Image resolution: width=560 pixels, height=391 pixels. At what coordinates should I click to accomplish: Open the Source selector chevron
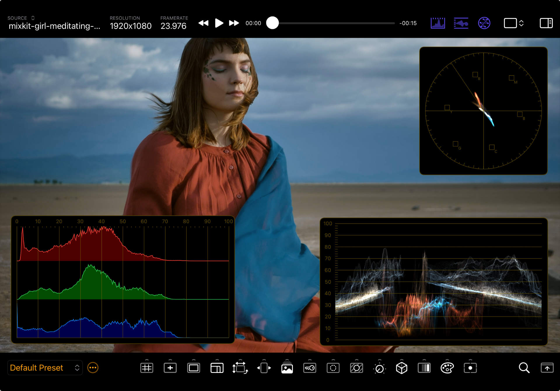[x=33, y=18]
